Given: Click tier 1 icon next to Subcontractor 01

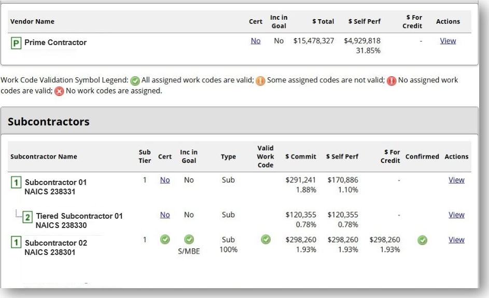Looking at the screenshot, I should (x=16, y=182).
